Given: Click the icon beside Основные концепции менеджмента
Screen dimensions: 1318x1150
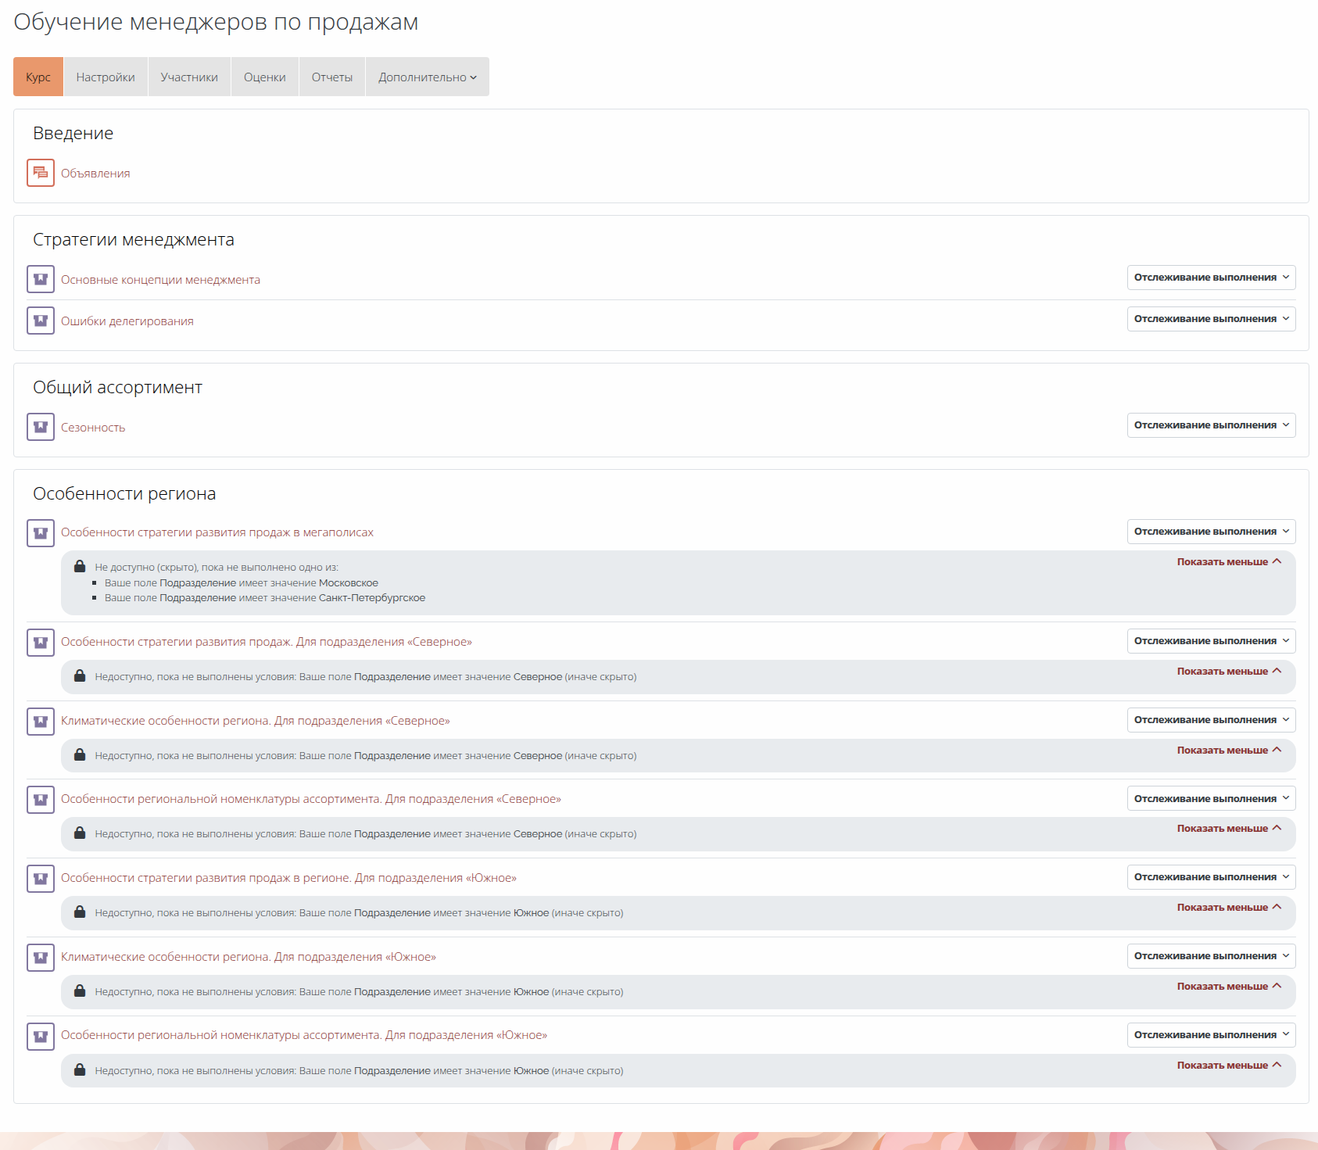Looking at the screenshot, I should point(41,279).
